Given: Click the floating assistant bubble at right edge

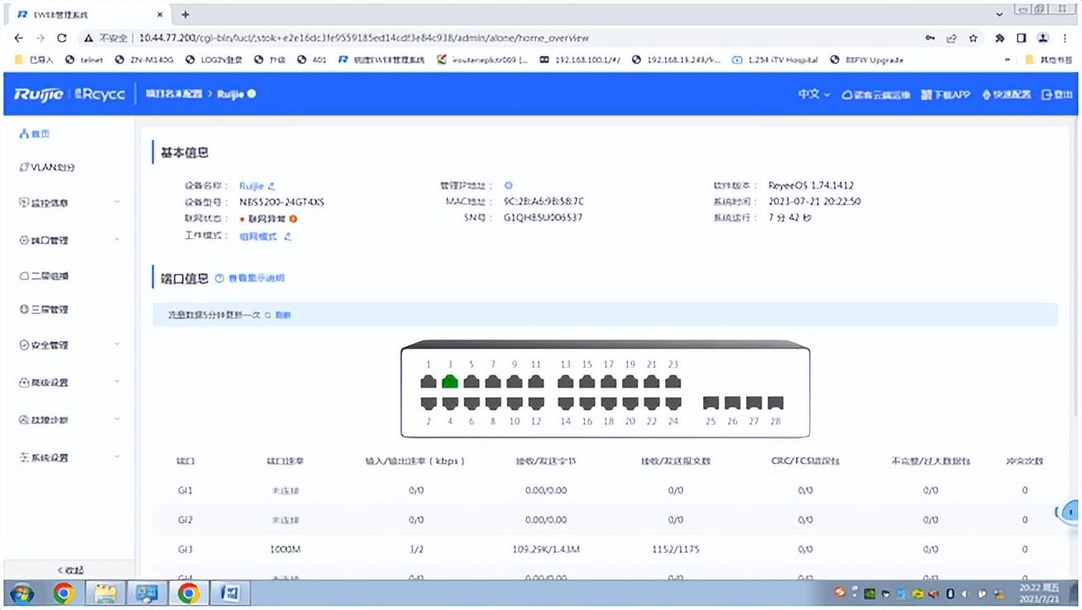Looking at the screenshot, I should coord(1070,512).
